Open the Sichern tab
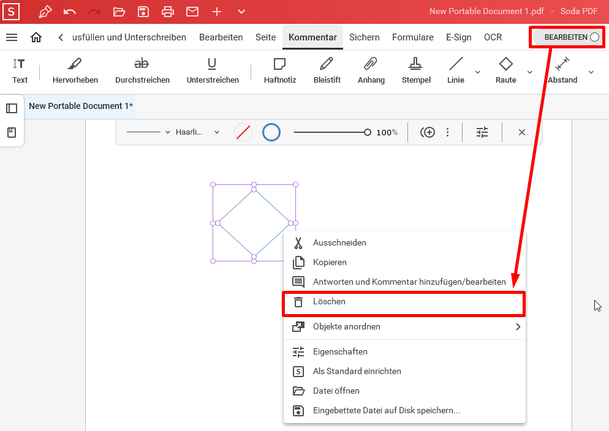 point(365,37)
